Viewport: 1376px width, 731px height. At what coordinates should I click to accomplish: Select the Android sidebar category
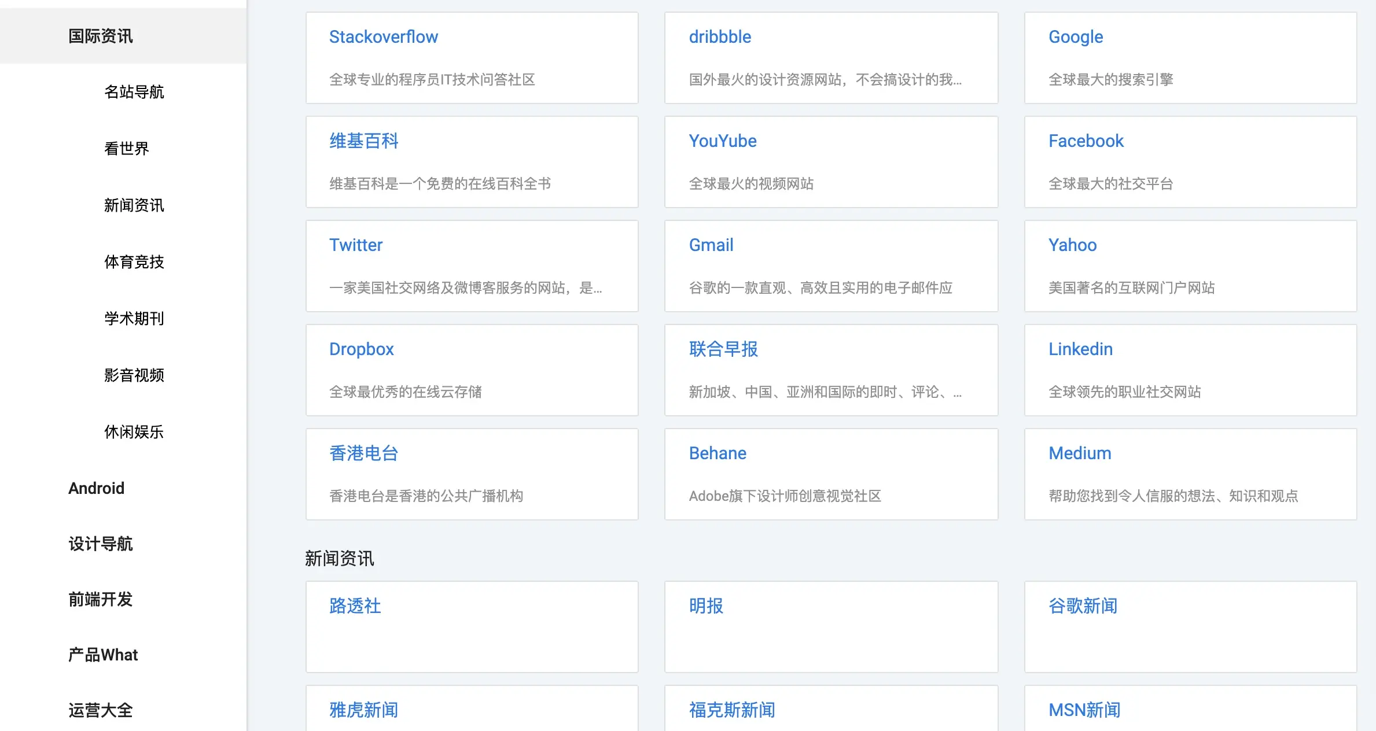click(x=97, y=488)
